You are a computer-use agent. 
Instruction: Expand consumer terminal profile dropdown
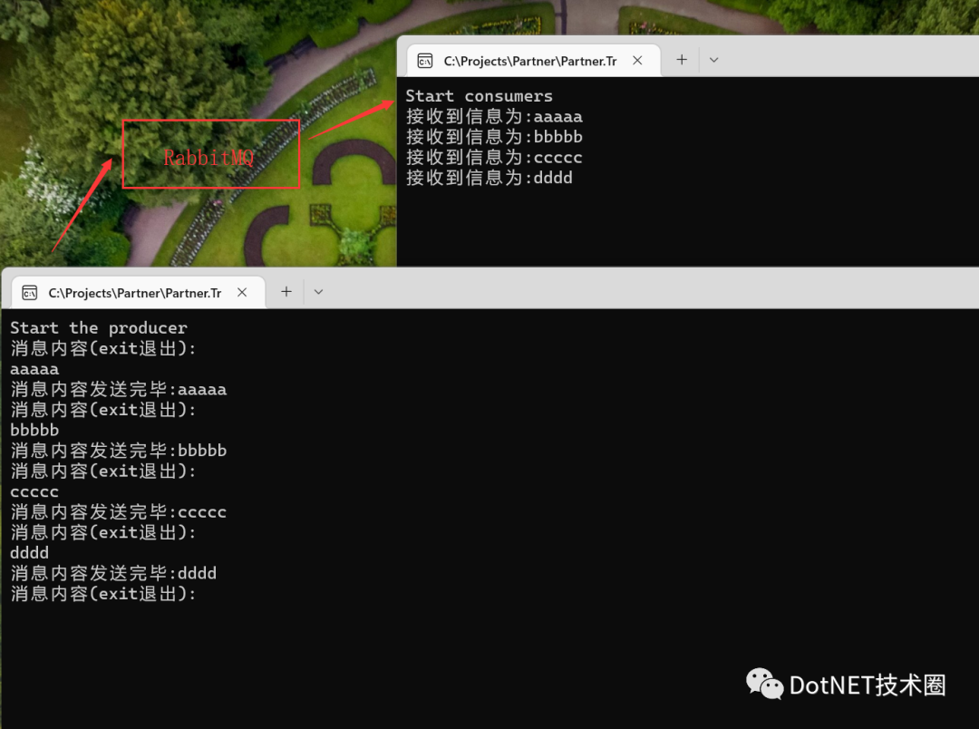tap(713, 60)
